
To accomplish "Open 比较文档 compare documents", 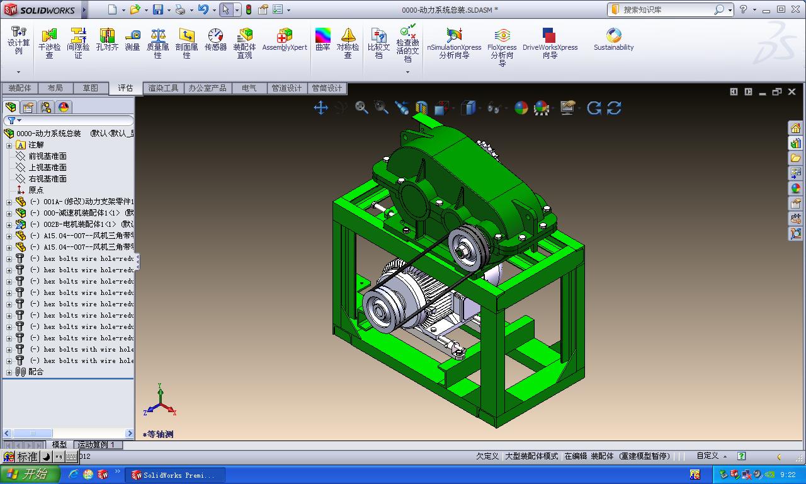I will 378,43.
